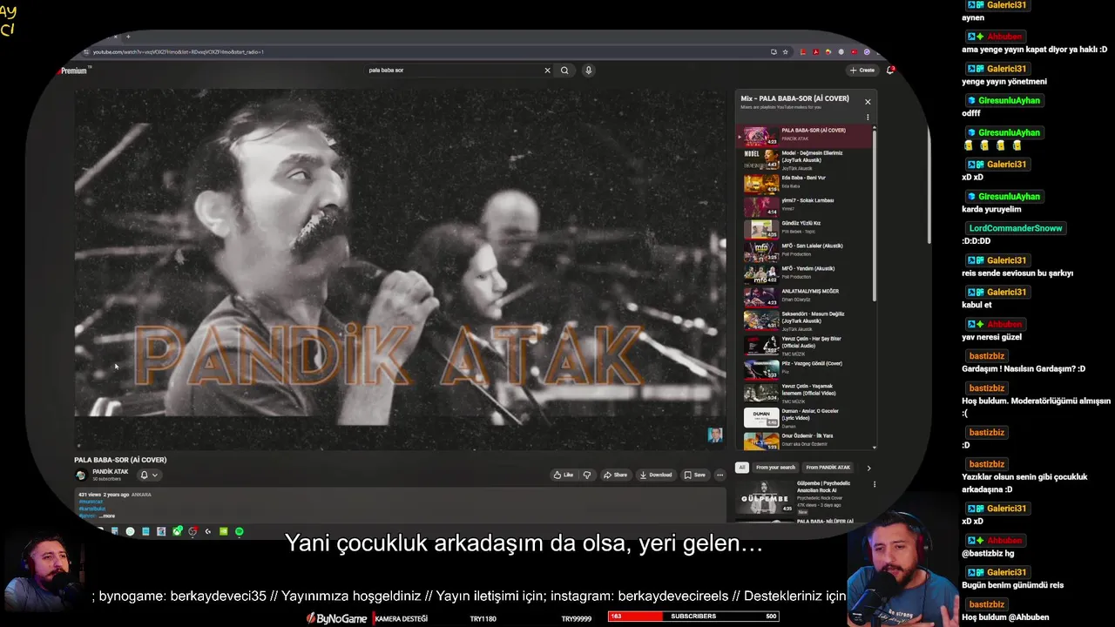Select the 'From your search' chip
The width and height of the screenshot is (1115, 627).
pos(775,468)
